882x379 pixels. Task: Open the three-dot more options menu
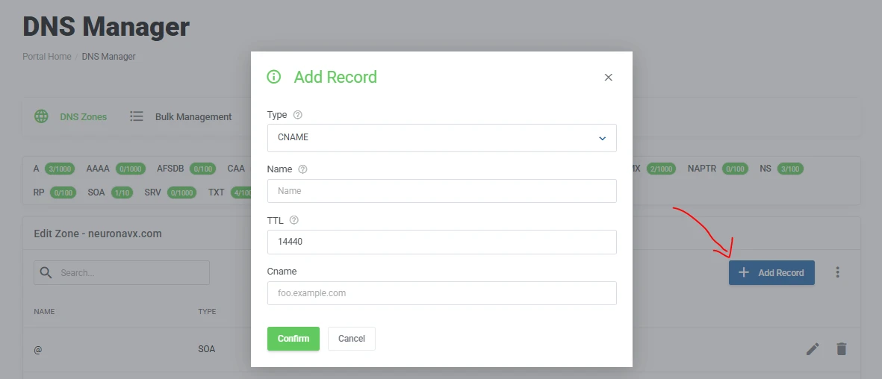(837, 273)
